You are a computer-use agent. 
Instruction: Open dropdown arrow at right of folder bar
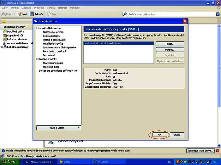(220, 21)
